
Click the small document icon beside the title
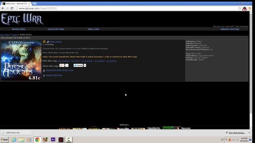pos(48,42)
